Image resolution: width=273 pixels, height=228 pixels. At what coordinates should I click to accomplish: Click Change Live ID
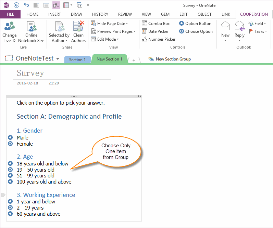(9, 32)
